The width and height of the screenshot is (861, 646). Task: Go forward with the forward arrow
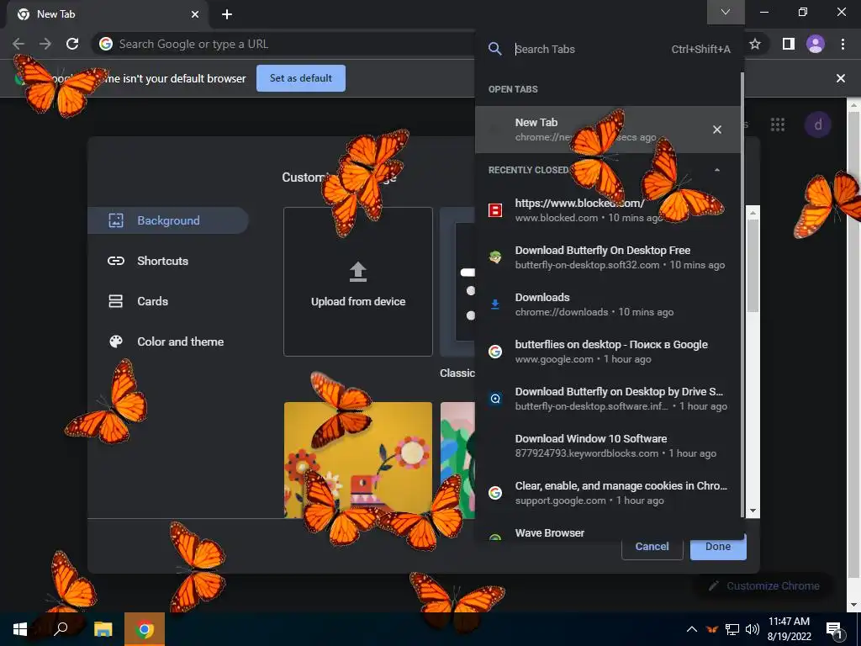45,44
